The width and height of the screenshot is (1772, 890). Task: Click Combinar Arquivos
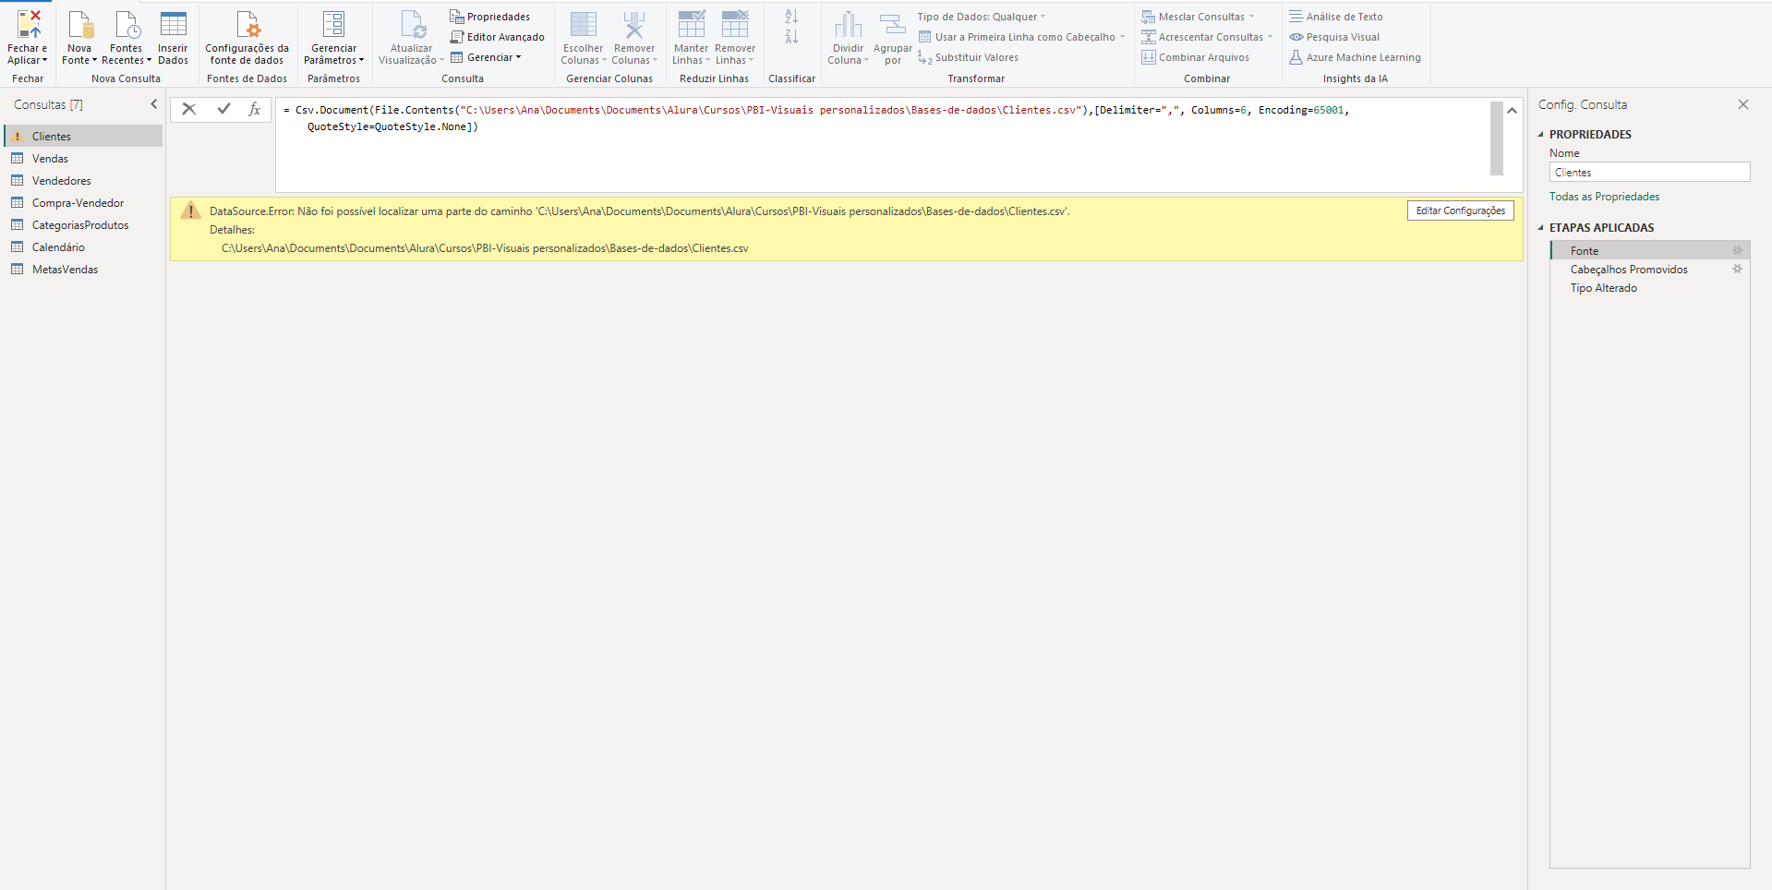pos(1195,57)
